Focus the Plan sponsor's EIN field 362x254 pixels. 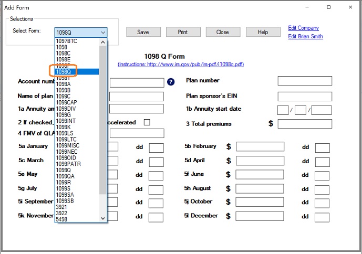point(305,97)
